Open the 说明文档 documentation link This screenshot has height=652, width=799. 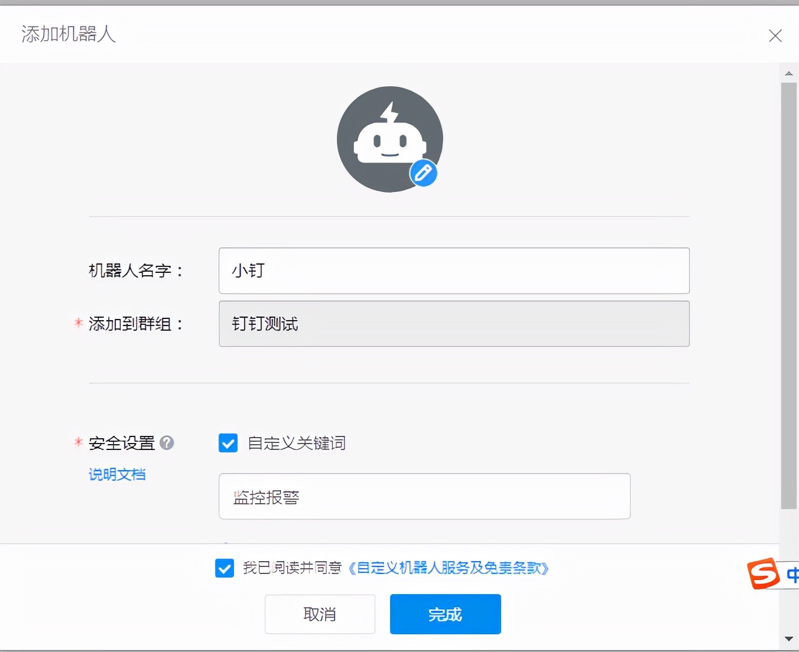pos(117,474)
